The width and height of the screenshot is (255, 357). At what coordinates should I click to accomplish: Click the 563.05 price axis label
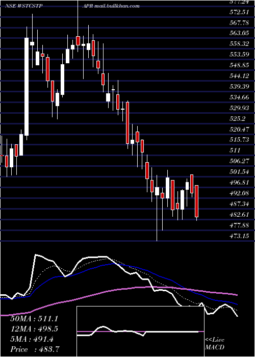[x=239, y=33]
